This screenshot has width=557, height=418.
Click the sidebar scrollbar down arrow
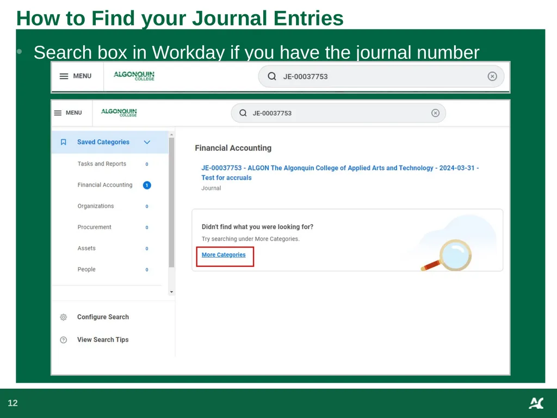click(171, 292)
